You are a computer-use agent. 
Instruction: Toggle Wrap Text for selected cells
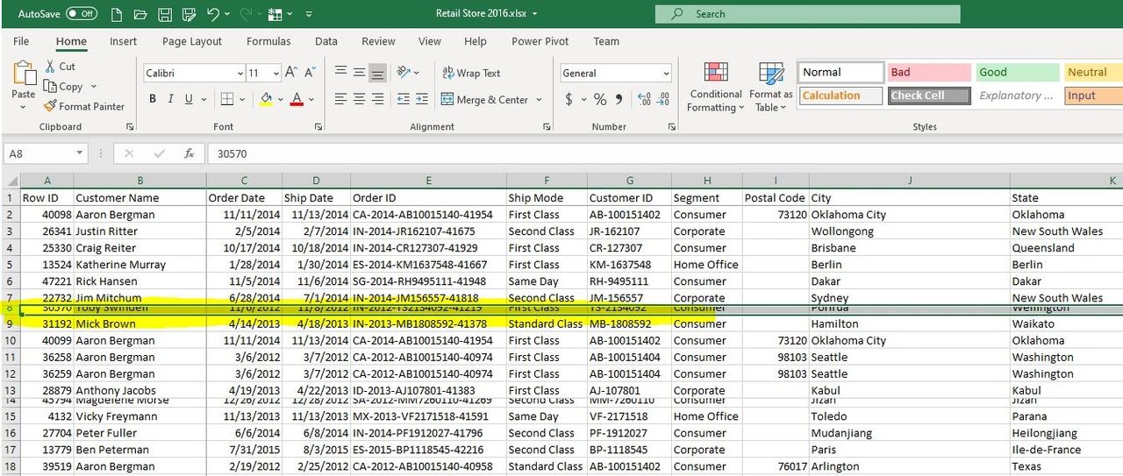(x=471, y=73)
